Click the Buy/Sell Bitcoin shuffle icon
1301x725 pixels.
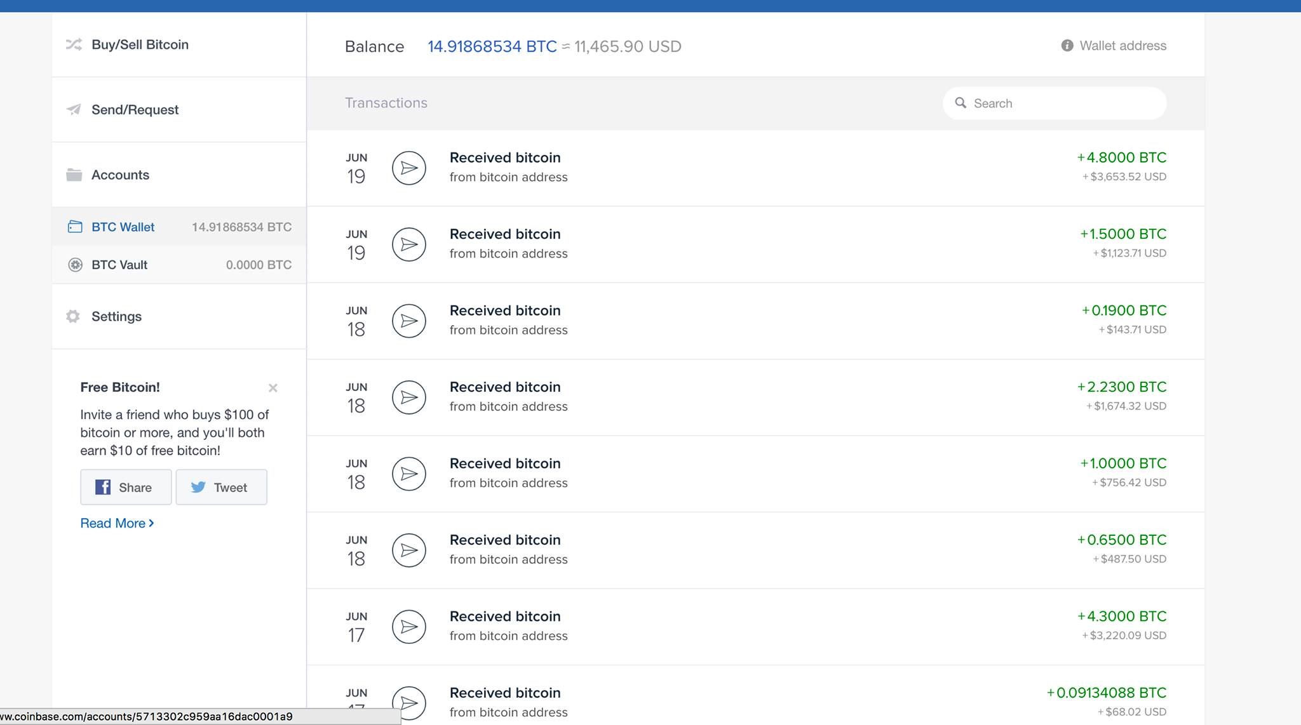pos(74,44)
